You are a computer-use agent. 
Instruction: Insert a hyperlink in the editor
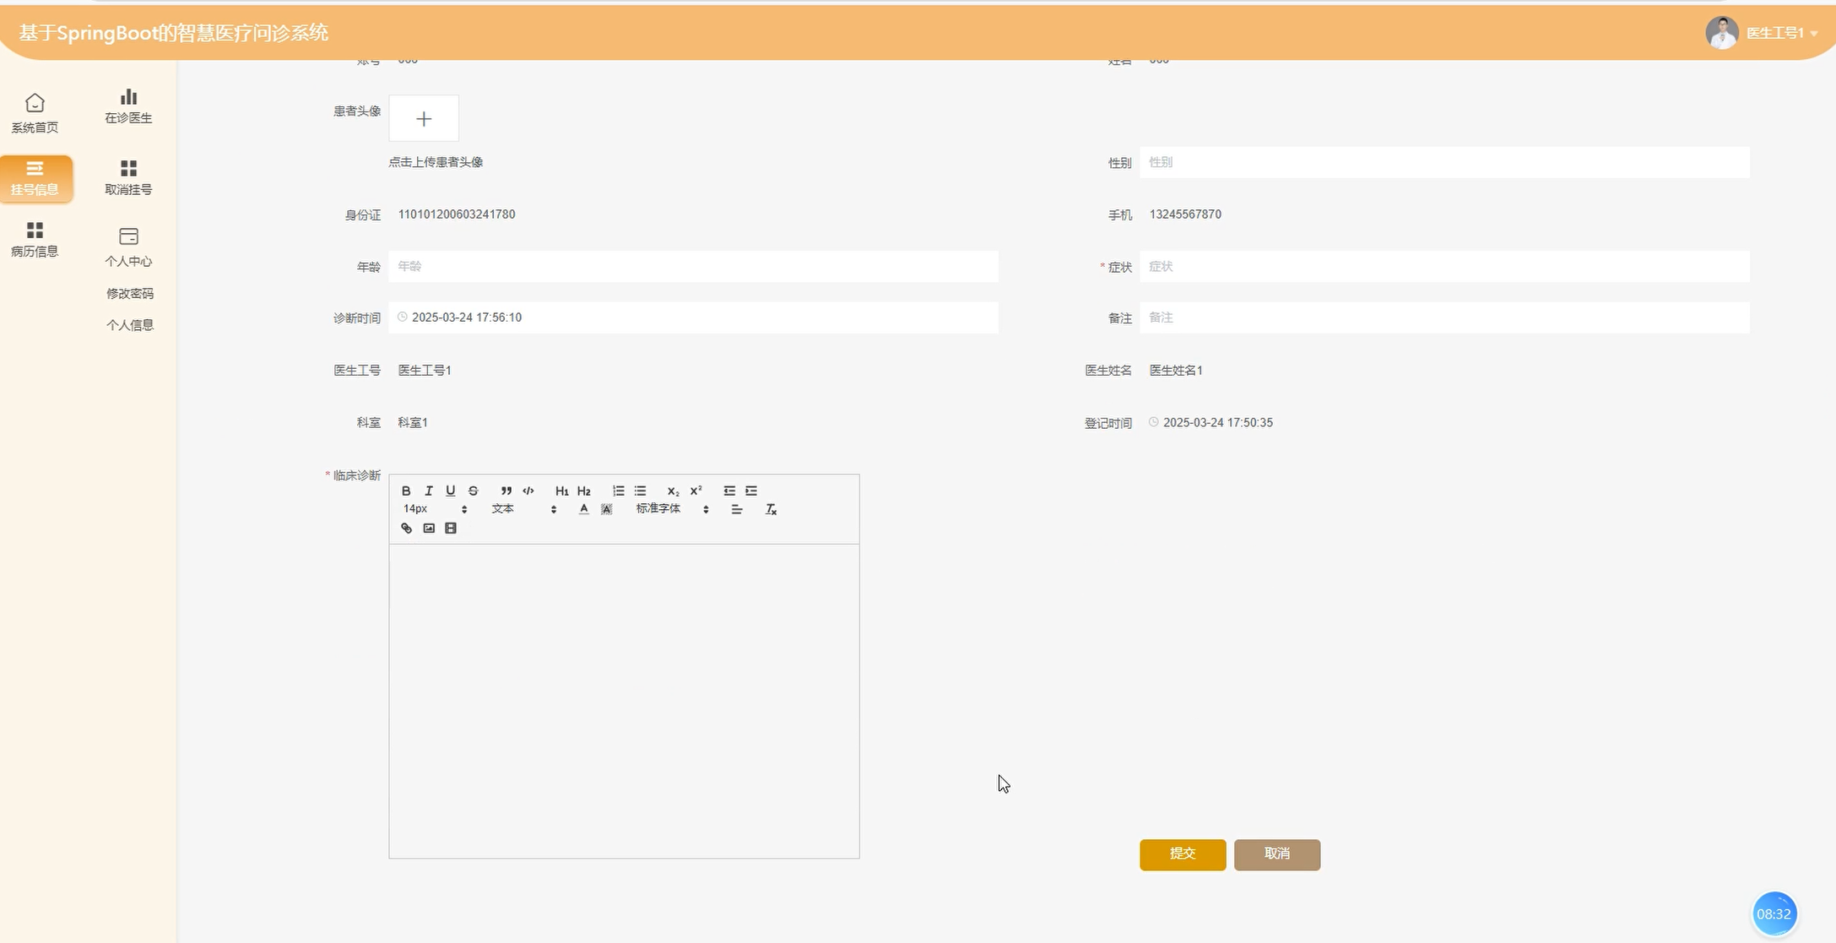click(x=406, y=528)
